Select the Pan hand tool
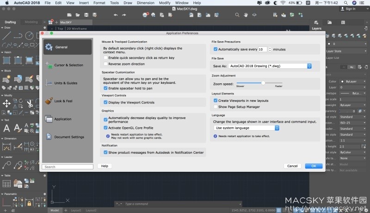This screenshot has height=213, width=370. [x=246, y=15]
